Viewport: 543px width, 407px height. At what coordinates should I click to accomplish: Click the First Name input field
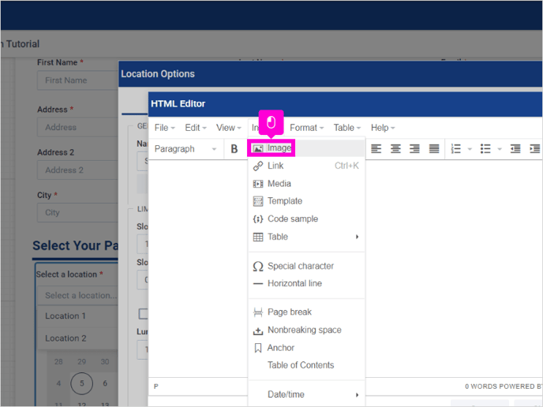pyautogui.click(x=78, y=80)
